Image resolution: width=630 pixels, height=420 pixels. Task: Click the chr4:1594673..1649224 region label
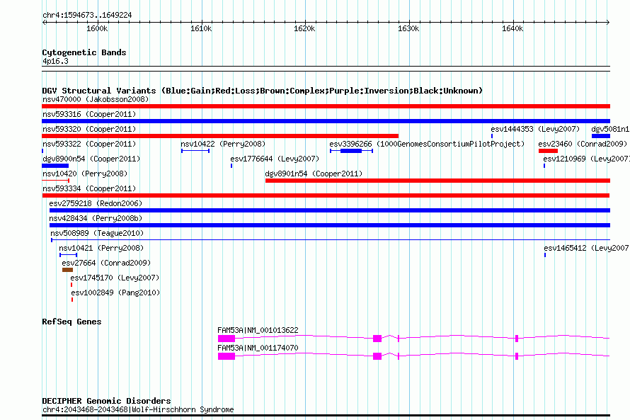click(87, 16)
